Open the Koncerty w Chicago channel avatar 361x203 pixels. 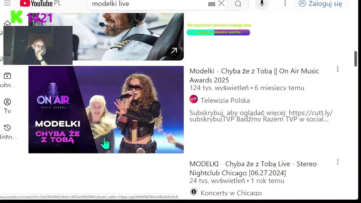[193, 192]
